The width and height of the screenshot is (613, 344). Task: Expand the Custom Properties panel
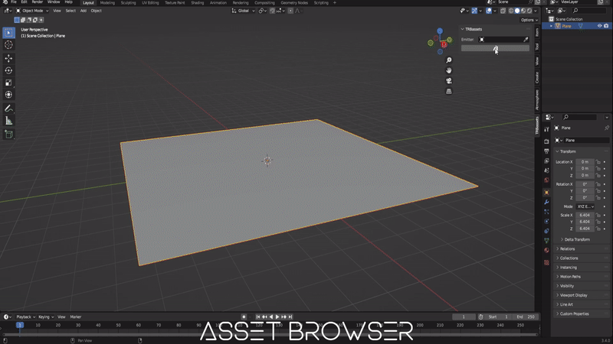pyautogui.click(x=574, y=313)
